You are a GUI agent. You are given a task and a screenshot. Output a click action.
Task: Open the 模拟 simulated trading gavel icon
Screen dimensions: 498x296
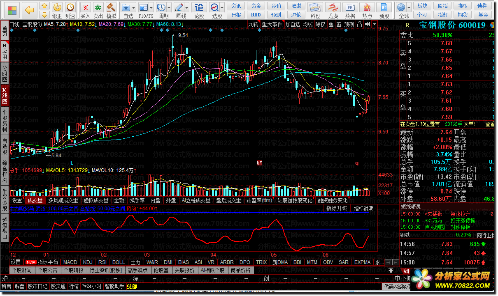[x=111, y=7]
